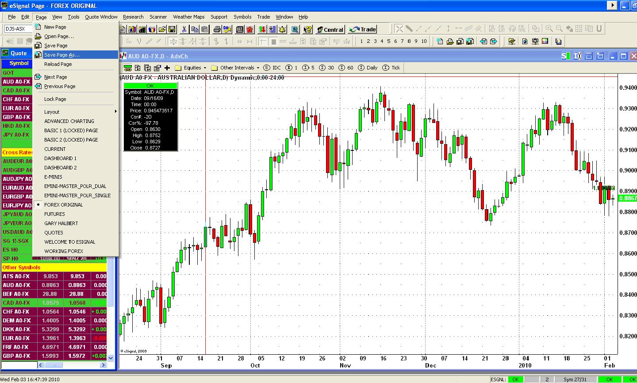Select page layout number 5

[389, 41]
